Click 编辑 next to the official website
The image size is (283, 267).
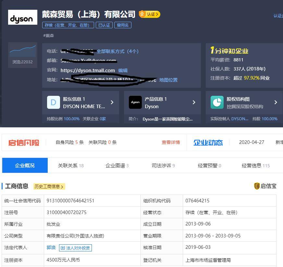pyautogui.click(x=123, y=70)
